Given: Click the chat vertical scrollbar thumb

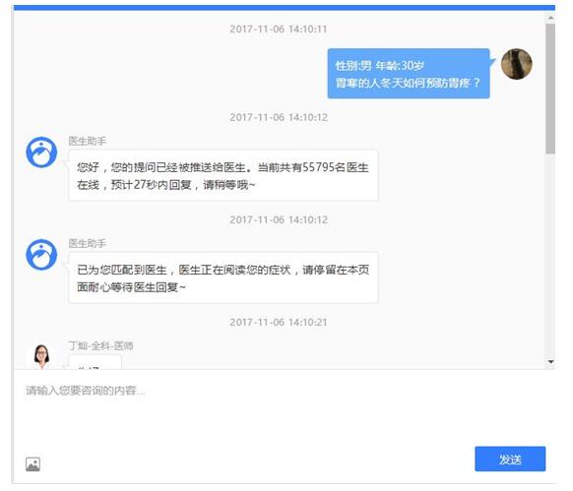Looking at the screenshot, I should 550,89.
